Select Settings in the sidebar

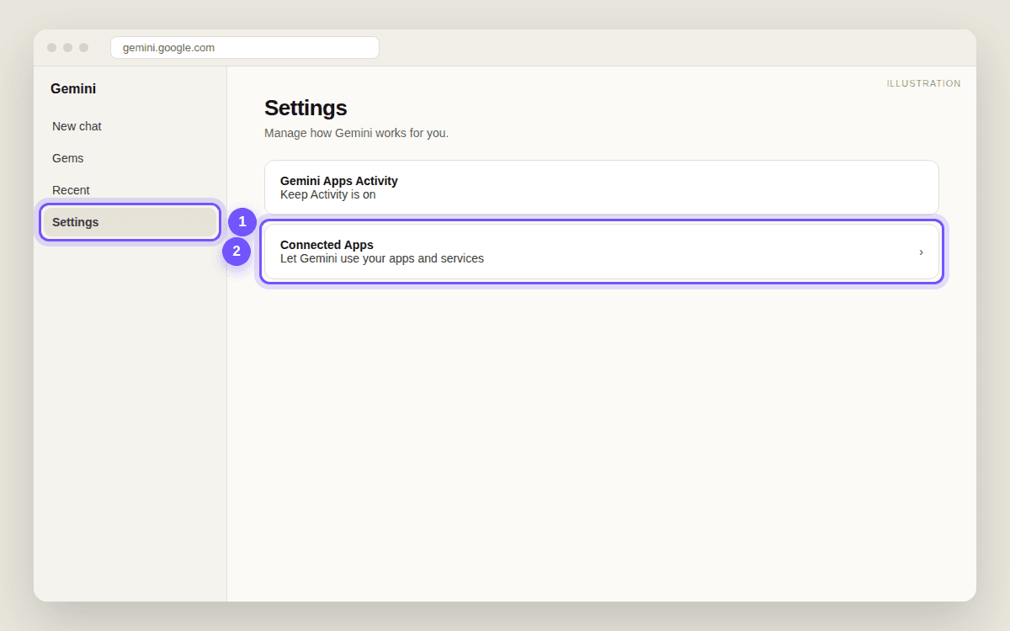point(130,222)
